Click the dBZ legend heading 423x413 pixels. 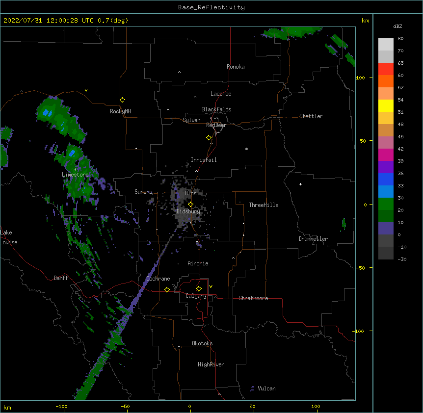397,26
